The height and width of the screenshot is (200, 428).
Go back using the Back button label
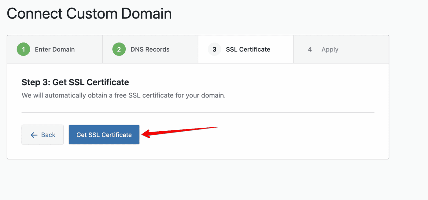point(48,135)
